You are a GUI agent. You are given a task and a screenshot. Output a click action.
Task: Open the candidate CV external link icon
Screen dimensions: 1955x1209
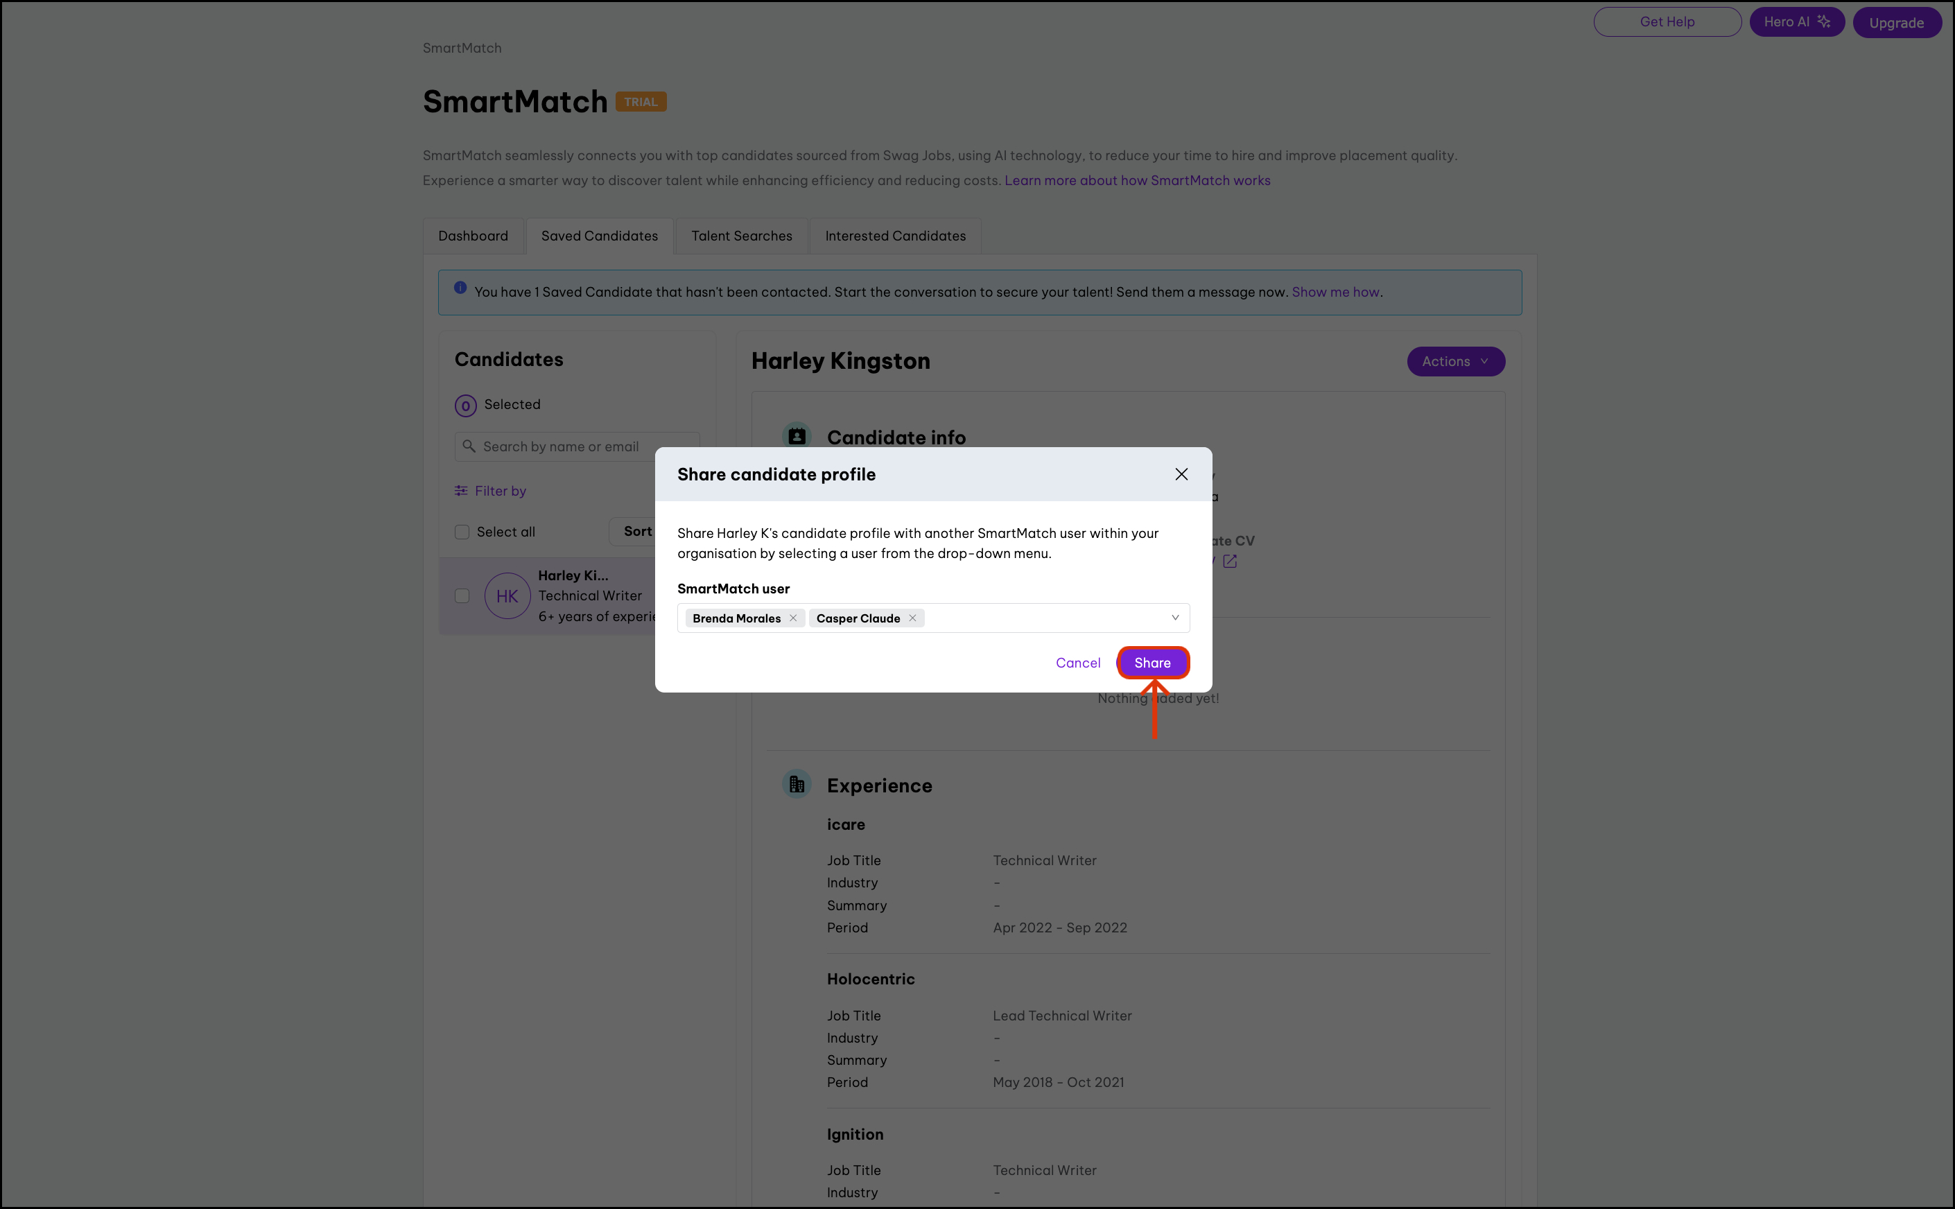tap(1230, 562)
